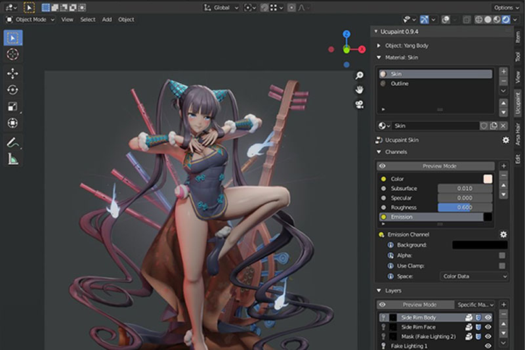Toggle X-ray display icon

(x=467, y=20)
